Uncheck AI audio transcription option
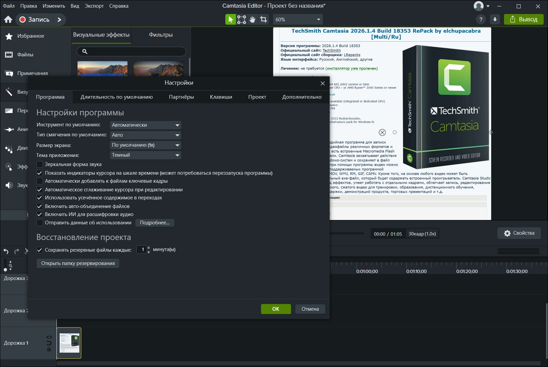 click(40, 214)
